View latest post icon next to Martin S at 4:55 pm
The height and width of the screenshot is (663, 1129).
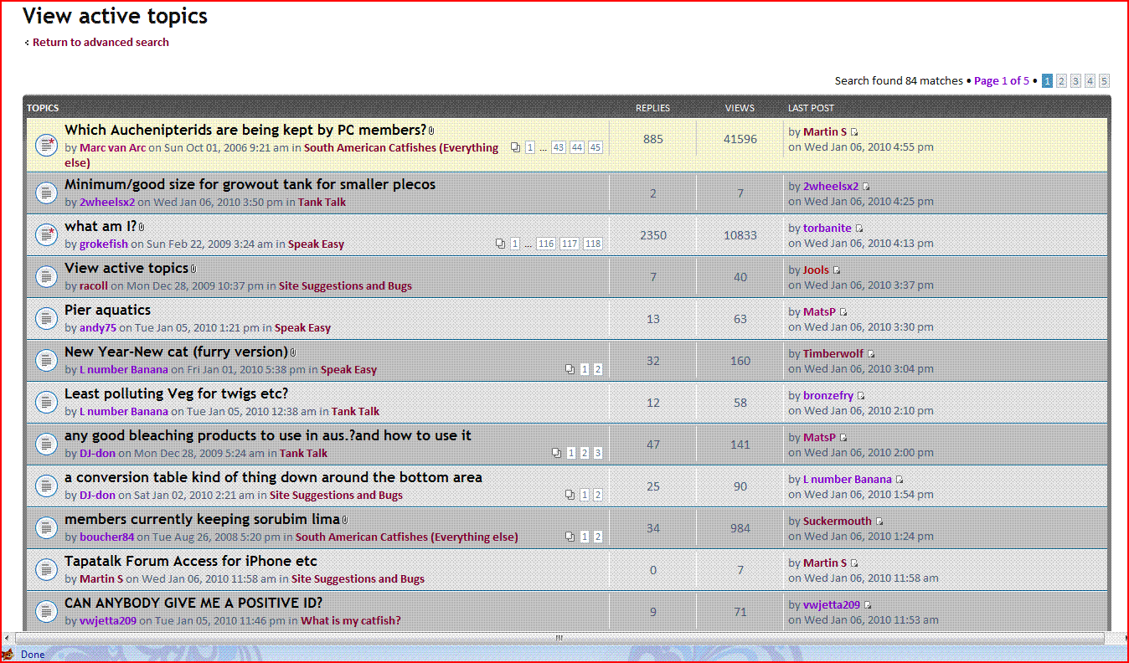coord(854,132)
